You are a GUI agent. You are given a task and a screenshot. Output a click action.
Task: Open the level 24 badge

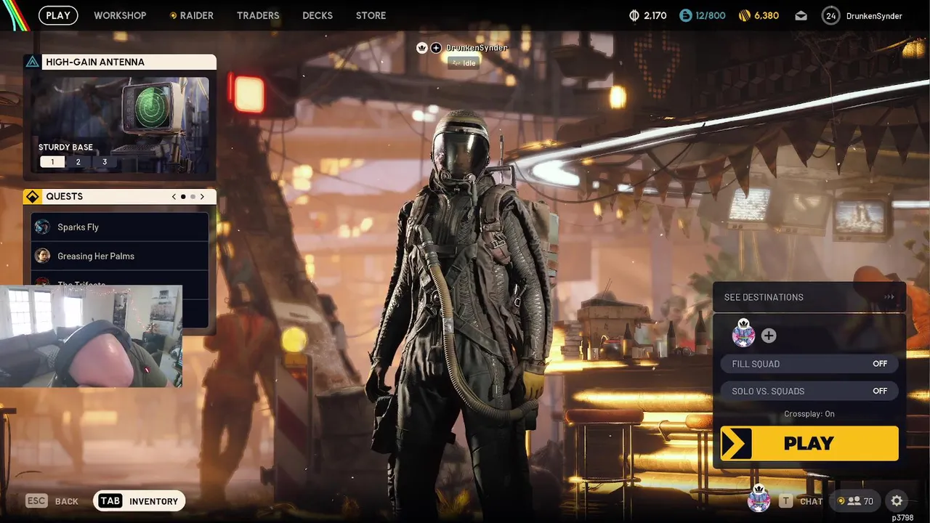pyautogui.click(x=831, y=15)
